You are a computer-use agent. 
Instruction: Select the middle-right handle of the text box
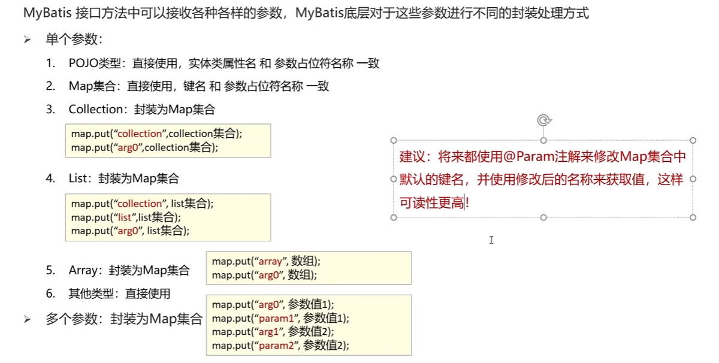[693, 179]
